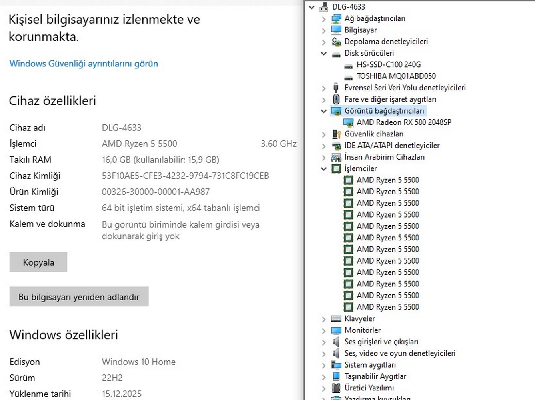Viewport: 535px width, 400px height.
Task: Open Windows Güvenliği ayrıntılarını görün link
Action: coord(84,64)
